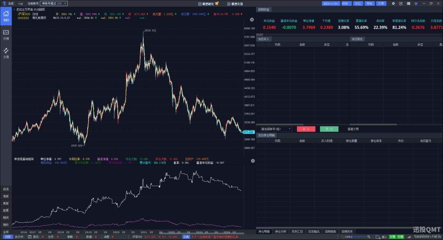Click the red 买入 buy button
The height and width of the screenshot is (240, 443).
[306, 129]
